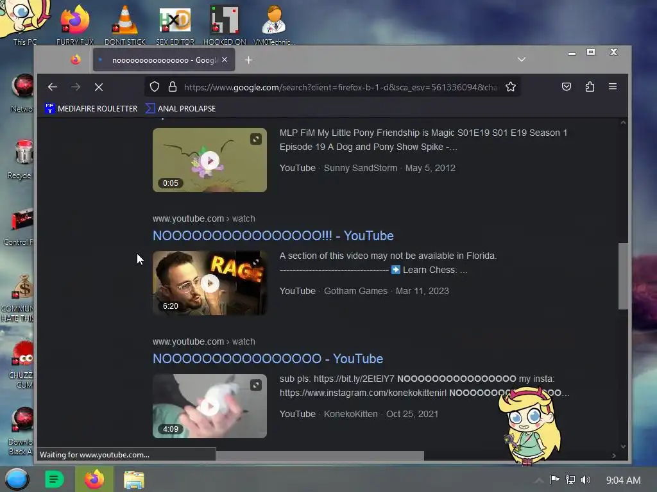Open the bit.ly/2EtEIY7 description text
Viewport: 657px width, 492px height.
click(354, 379)
